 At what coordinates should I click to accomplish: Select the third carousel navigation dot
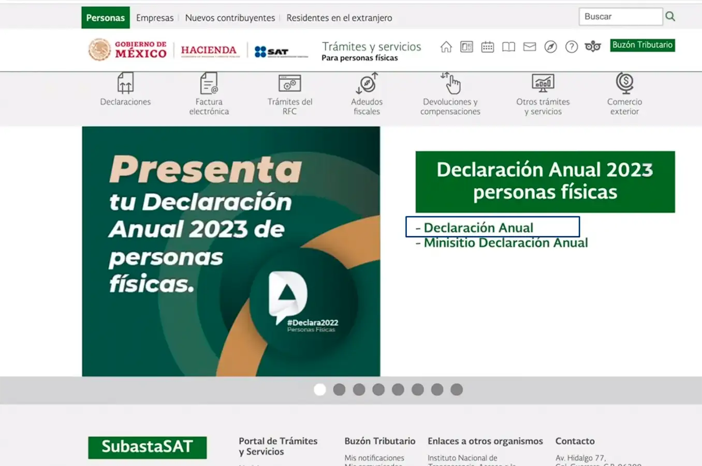[359, 389]
